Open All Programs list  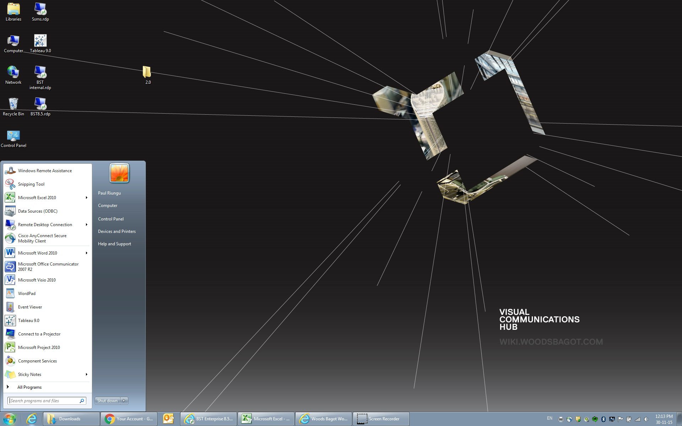(29, 387)
